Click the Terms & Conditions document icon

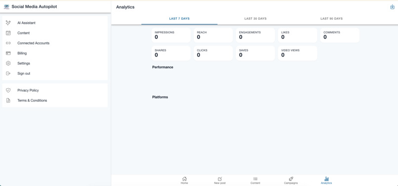click(x=8, y=100)
